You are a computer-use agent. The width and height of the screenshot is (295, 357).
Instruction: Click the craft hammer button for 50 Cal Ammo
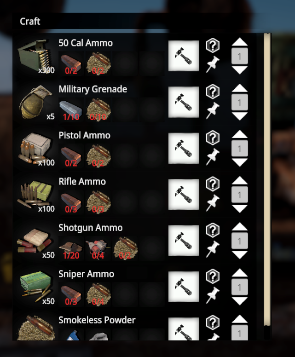(x=184, y=56)
